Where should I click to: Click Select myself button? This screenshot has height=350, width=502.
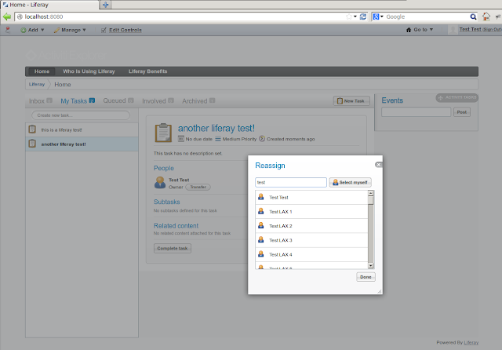(x=351, y=182)
